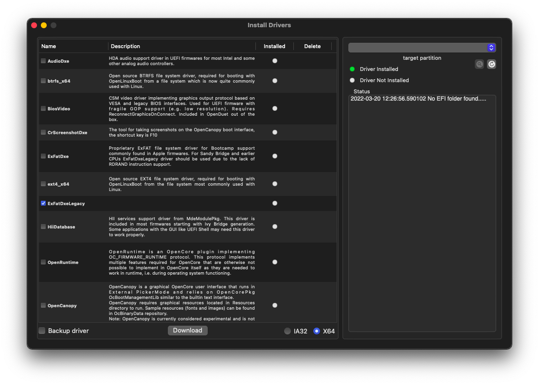539x385 pixels.
Task: Click the installed status dot for AudioDxe
Action: 275,61
